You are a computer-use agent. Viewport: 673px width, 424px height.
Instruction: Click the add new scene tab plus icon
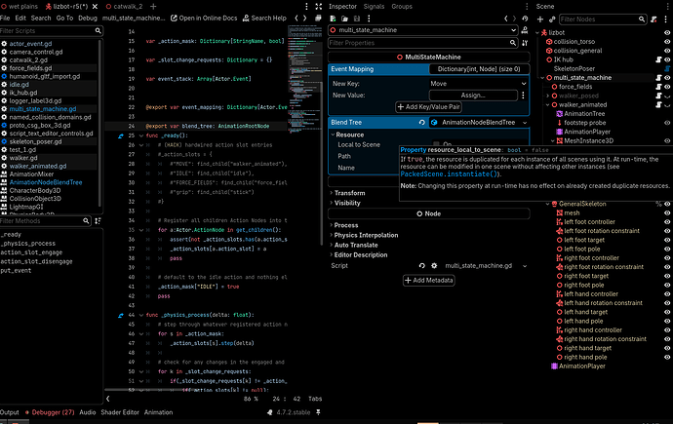coord(153,7)
